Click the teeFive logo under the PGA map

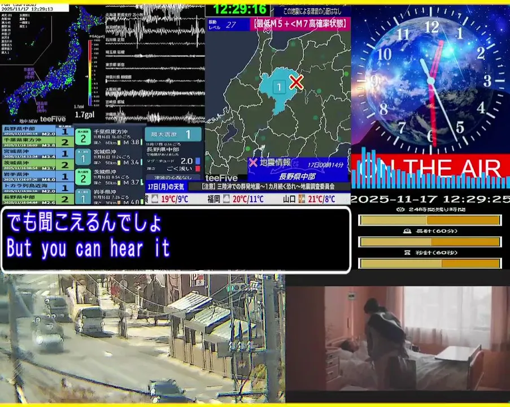point(53,119)
